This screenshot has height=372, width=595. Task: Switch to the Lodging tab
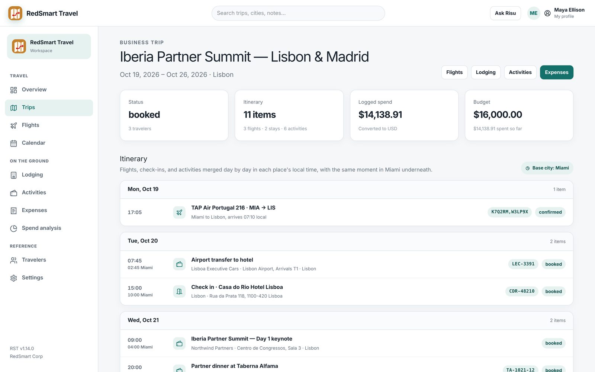coord(486,72)
